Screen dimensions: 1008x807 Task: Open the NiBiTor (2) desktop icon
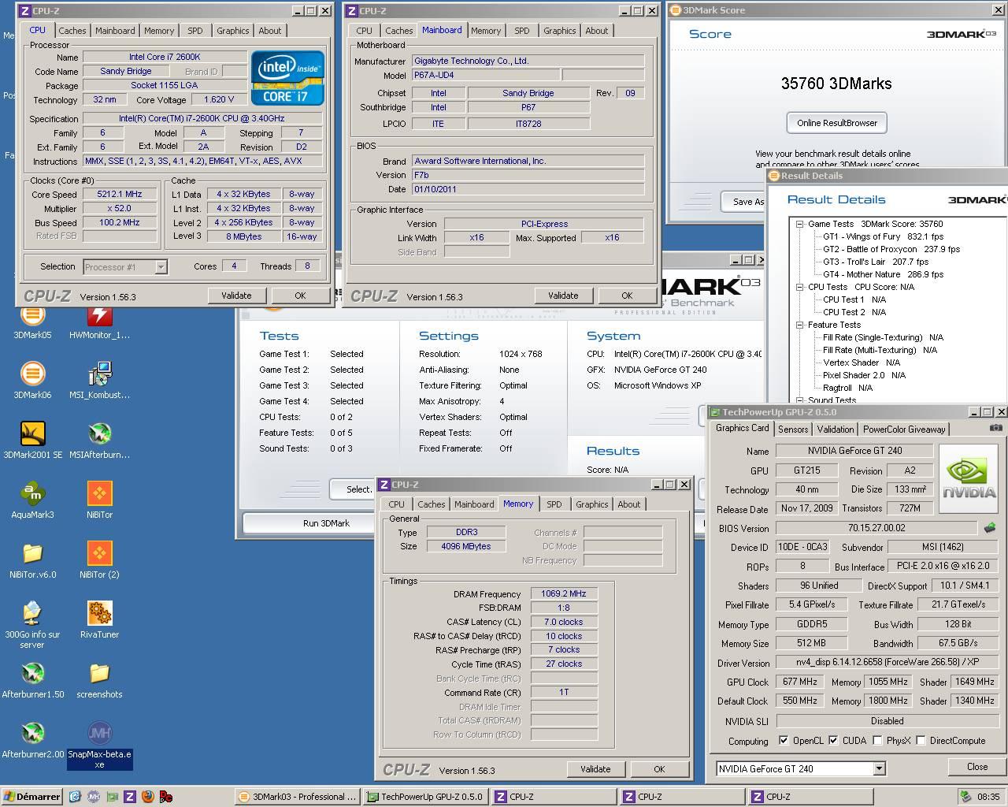(x=99, y=560)
